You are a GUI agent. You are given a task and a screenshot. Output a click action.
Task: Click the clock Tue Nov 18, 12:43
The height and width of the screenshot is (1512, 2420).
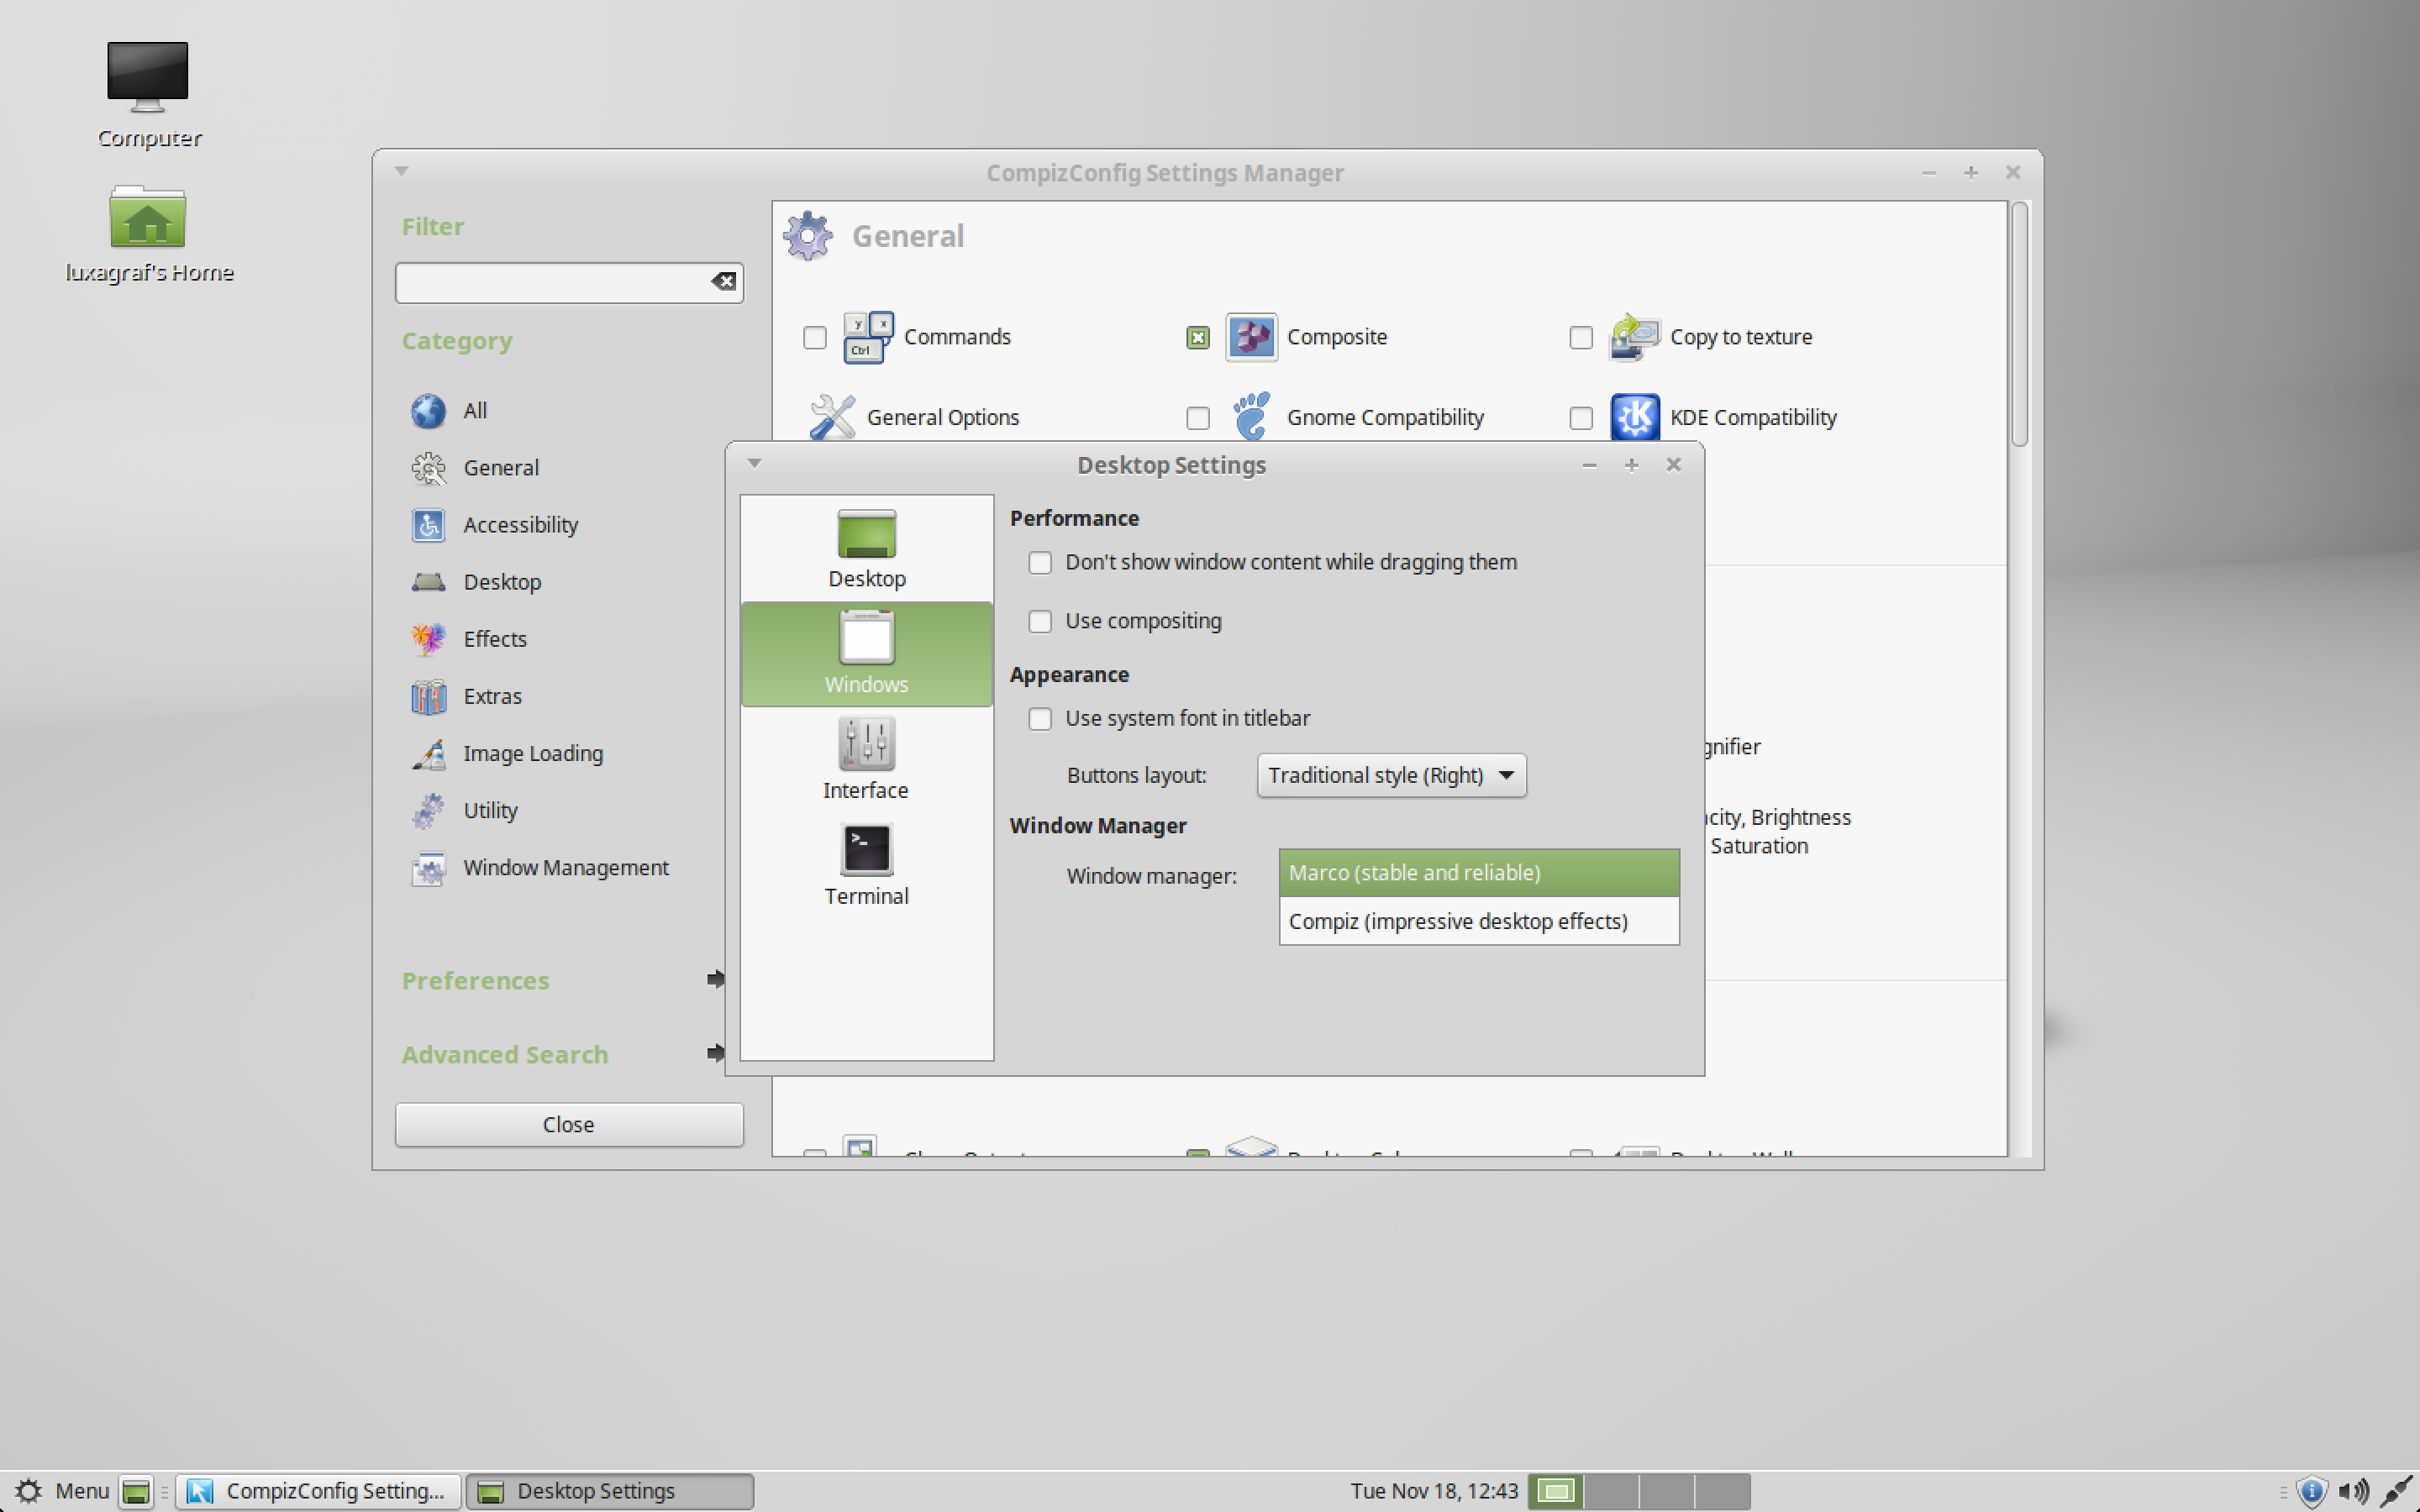click(1434, 1491)
